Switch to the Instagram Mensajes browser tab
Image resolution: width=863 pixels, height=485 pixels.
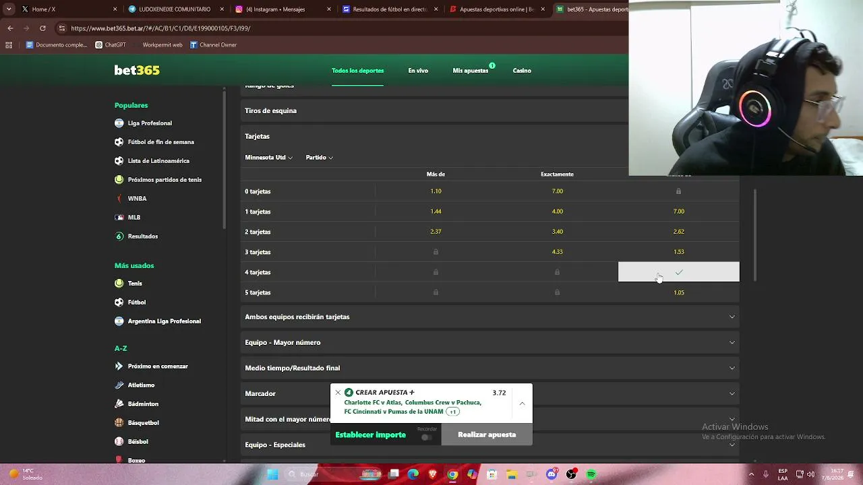(x=283, y=9)
